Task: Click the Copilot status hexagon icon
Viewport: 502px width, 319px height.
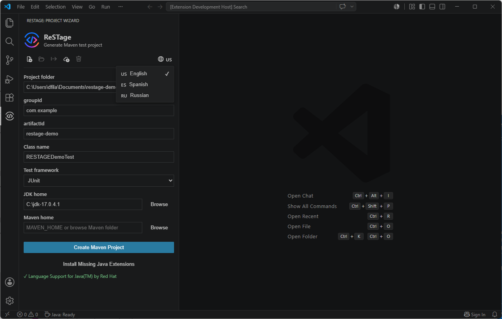Action: (397, 7)
